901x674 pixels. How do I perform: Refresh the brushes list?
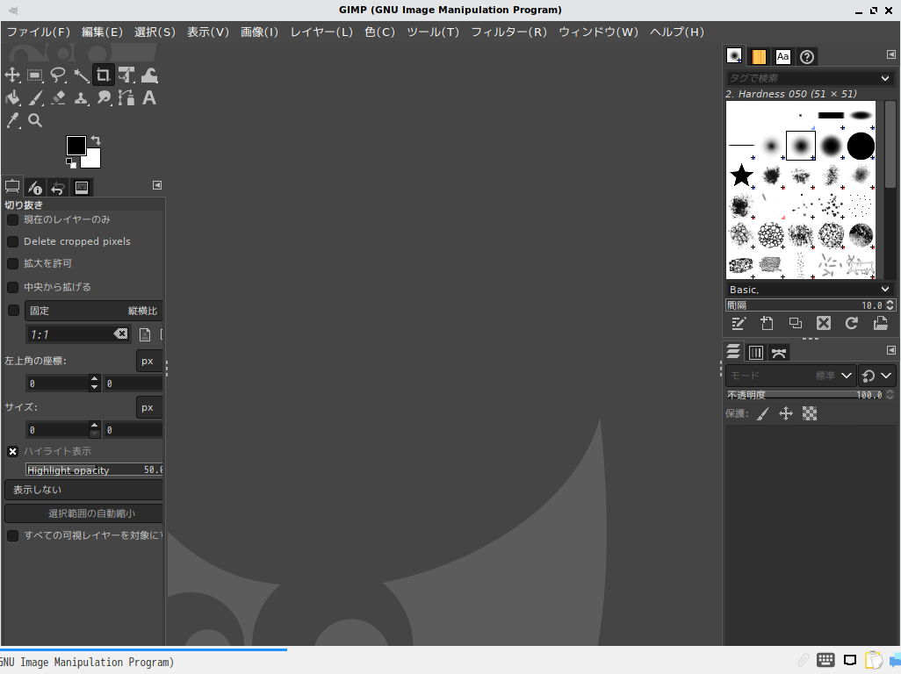click(852, 323)
